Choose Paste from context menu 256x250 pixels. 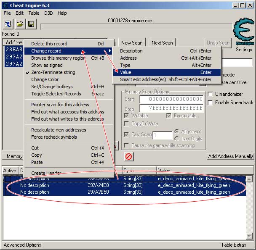click(x=69, y=162)
